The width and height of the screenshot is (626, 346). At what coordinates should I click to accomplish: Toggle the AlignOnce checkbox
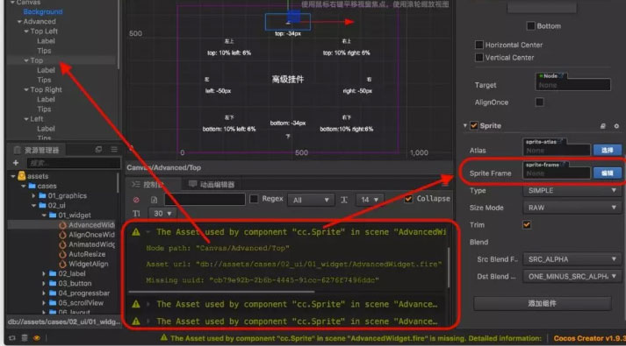(539, 102)
